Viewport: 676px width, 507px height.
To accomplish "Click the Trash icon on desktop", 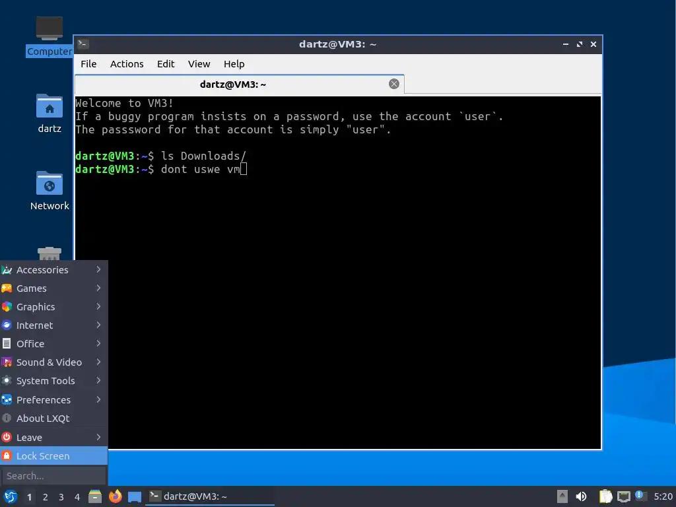I will [x=49, y=254].
